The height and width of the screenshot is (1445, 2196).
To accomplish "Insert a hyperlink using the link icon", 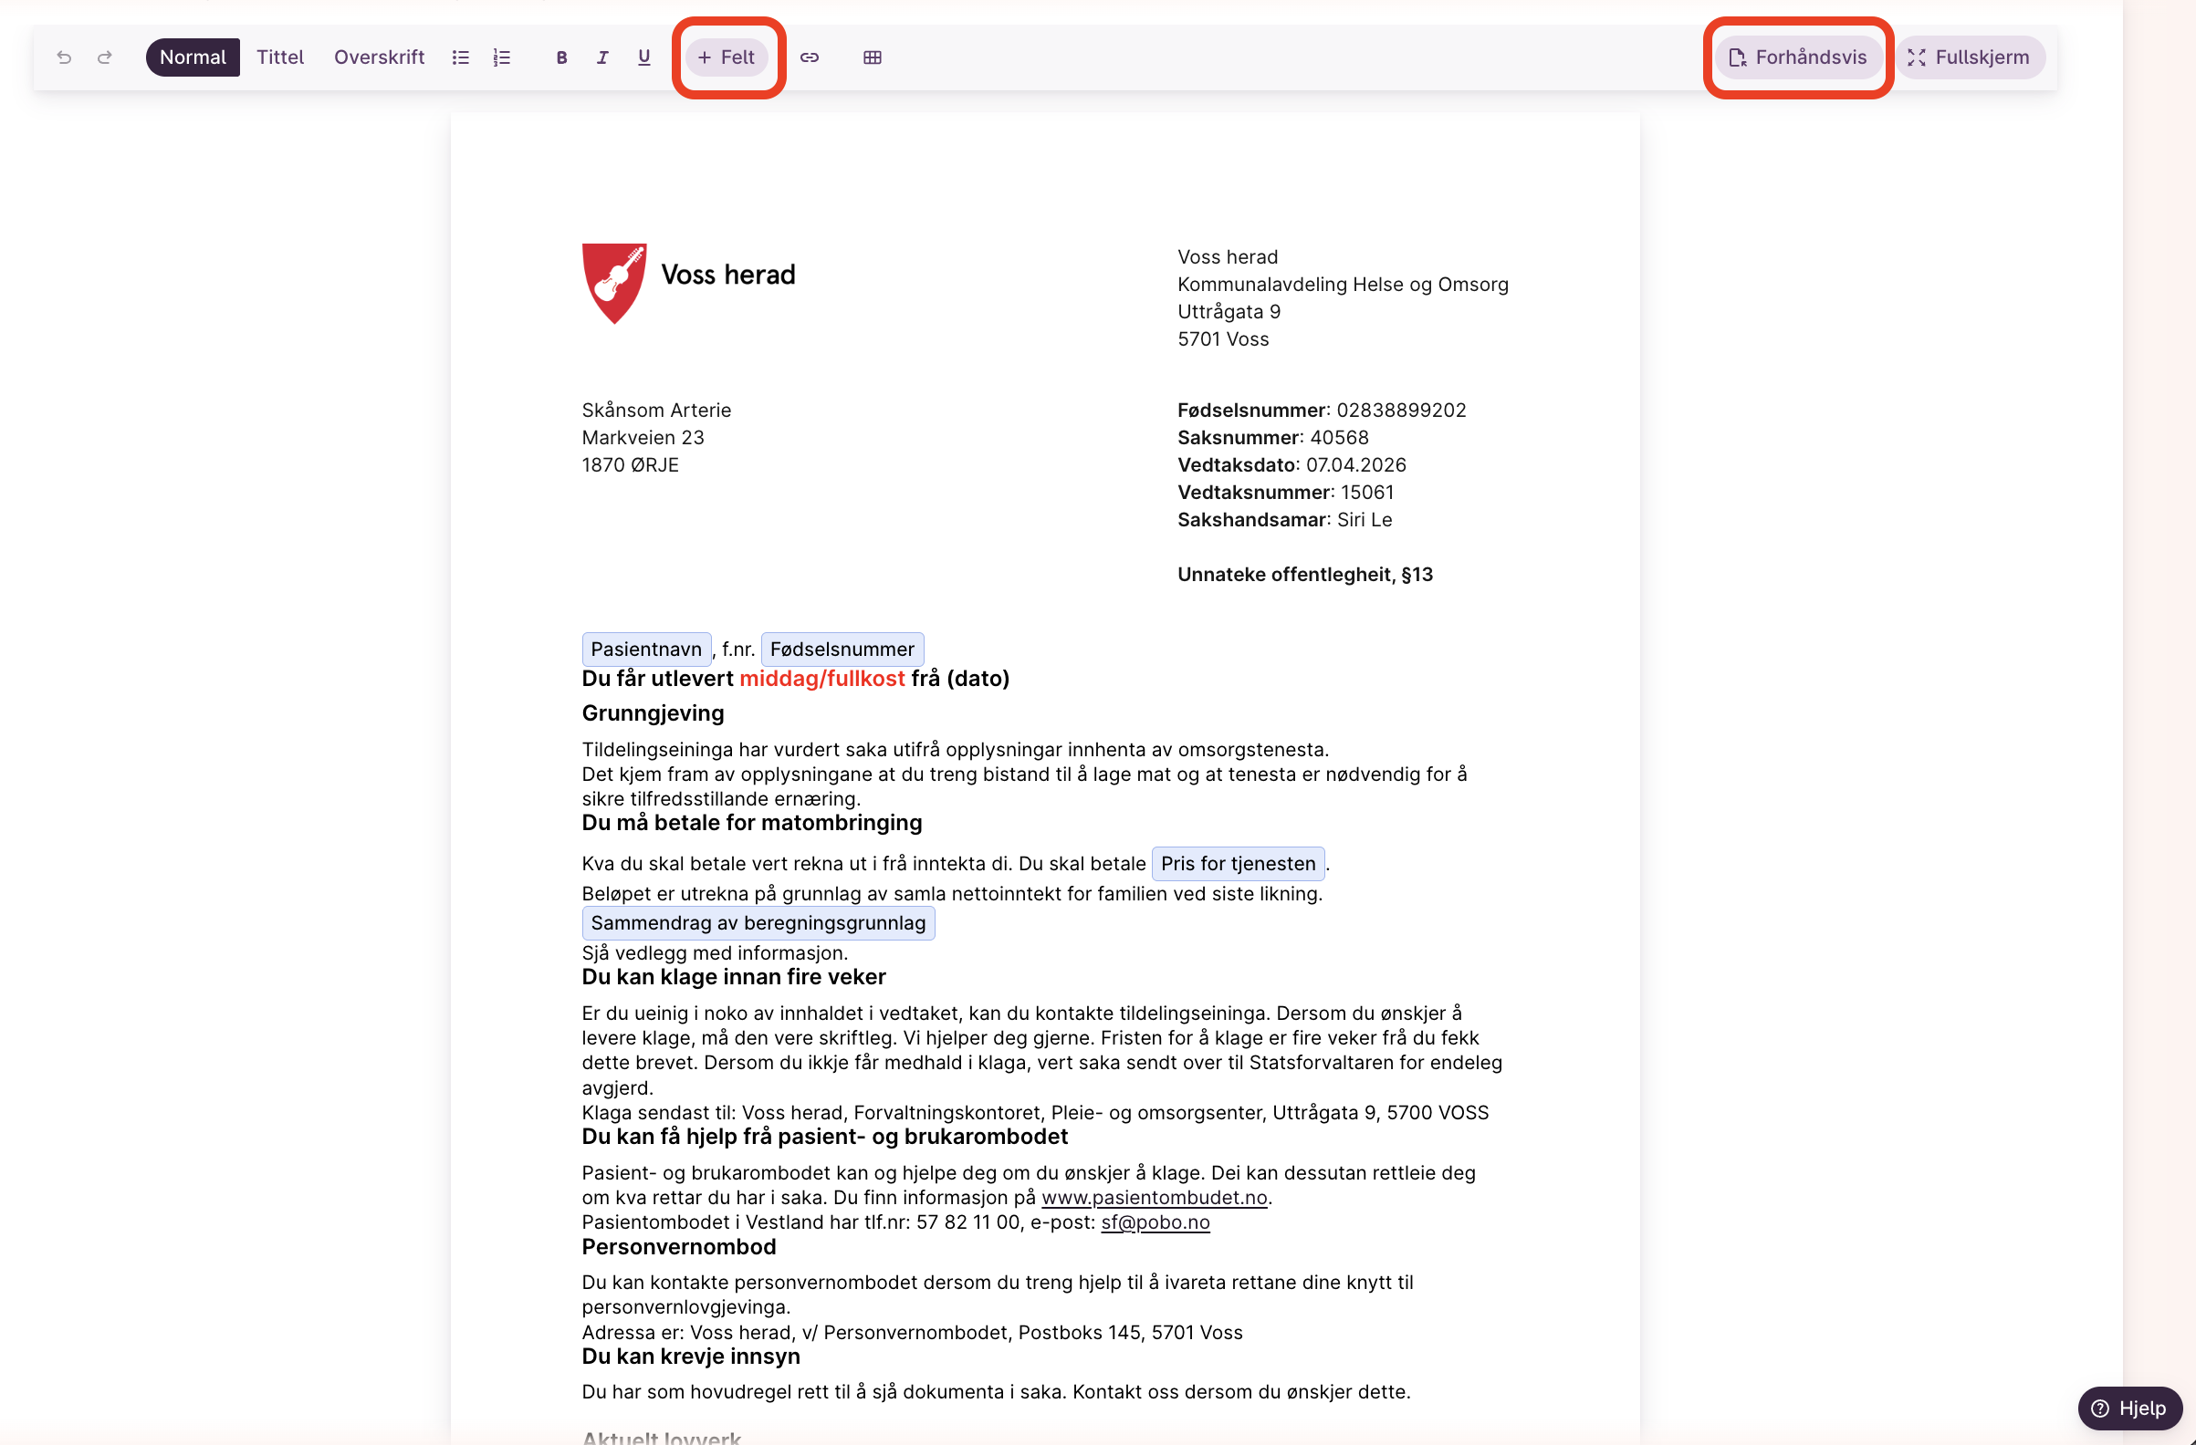I will [810, 57].
